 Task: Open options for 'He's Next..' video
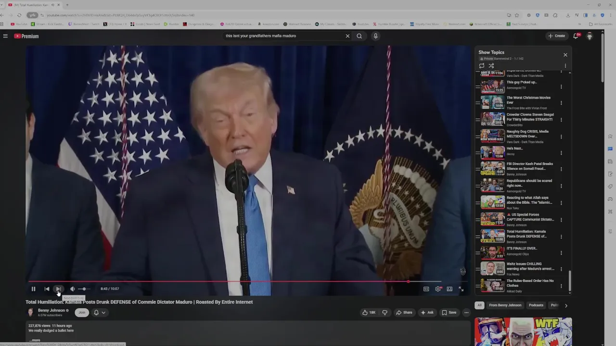click(561, 153)
